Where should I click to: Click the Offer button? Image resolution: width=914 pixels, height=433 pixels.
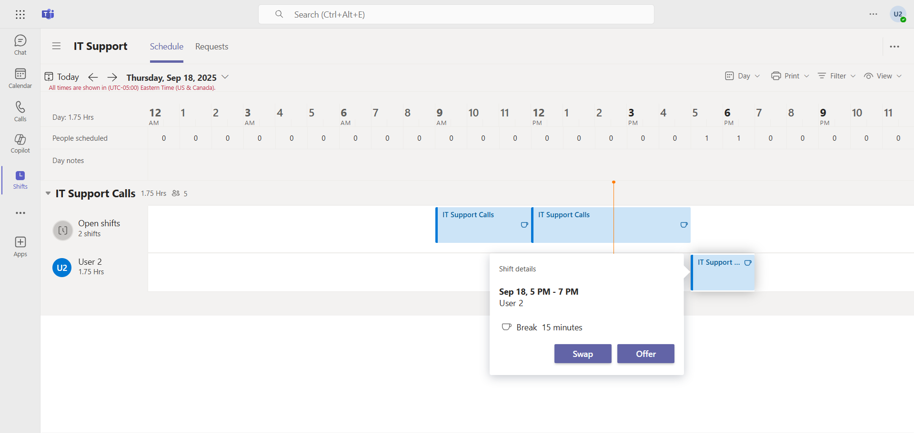click(x=645, y=354)
